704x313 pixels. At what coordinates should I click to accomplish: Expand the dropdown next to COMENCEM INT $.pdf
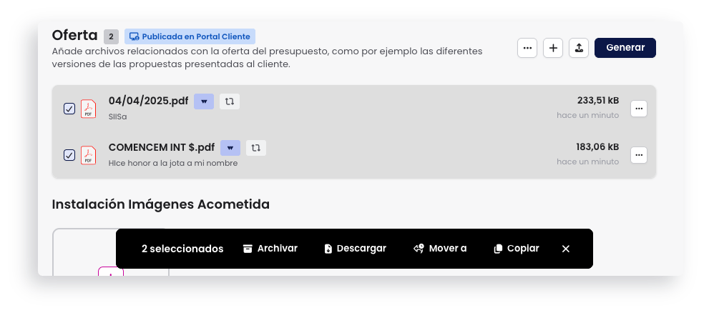pos(230,147)
